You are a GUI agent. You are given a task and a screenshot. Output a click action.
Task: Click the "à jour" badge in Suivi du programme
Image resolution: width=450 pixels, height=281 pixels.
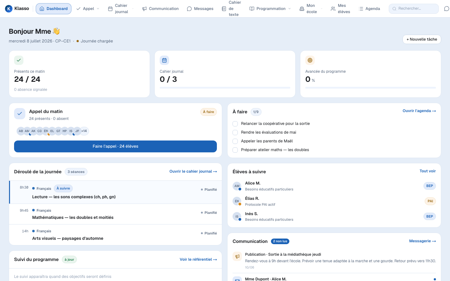tap(69, 259)
